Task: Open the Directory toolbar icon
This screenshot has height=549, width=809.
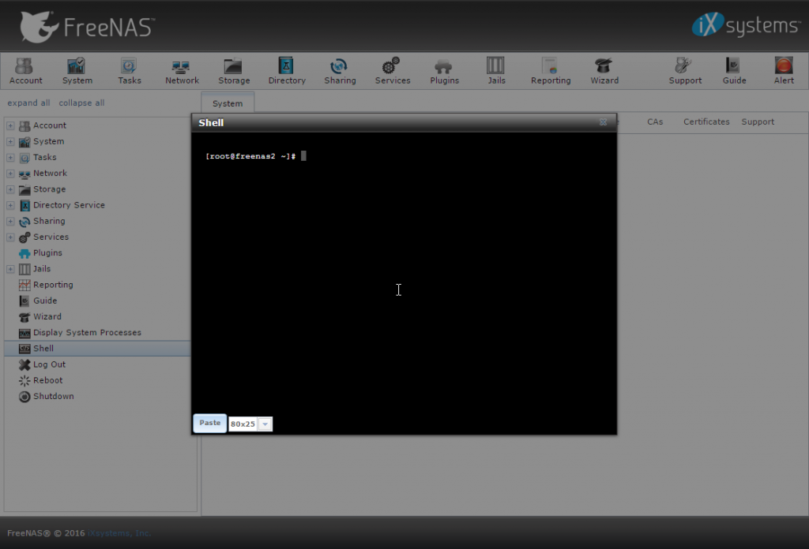Action: point(287,69)
